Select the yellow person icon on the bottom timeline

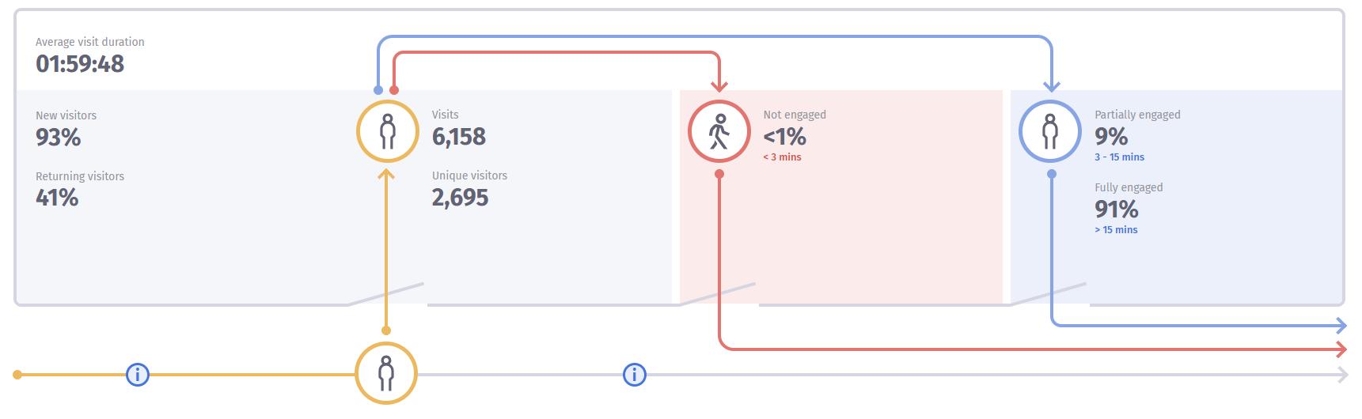386,373
